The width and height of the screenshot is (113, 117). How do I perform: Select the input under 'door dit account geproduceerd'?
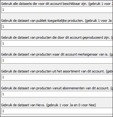(57, 44)
